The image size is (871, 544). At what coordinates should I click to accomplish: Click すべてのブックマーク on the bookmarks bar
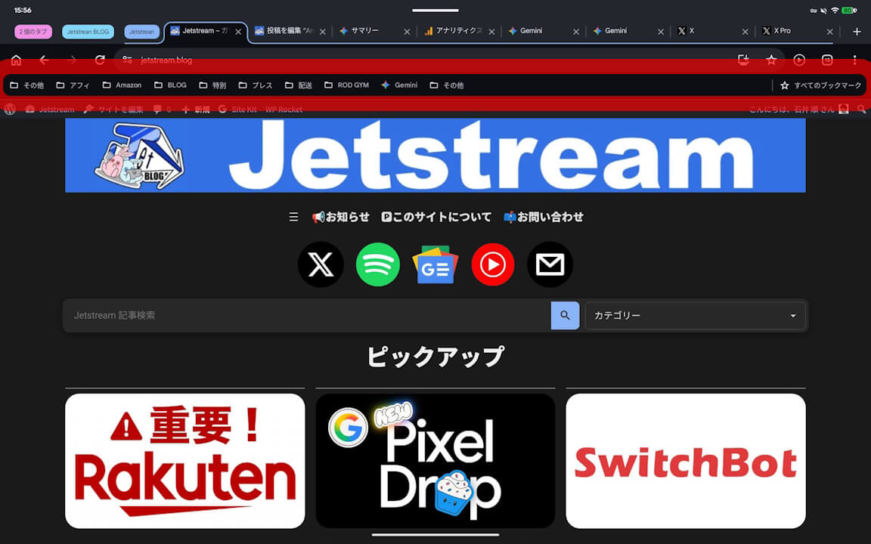click(821, 85)
